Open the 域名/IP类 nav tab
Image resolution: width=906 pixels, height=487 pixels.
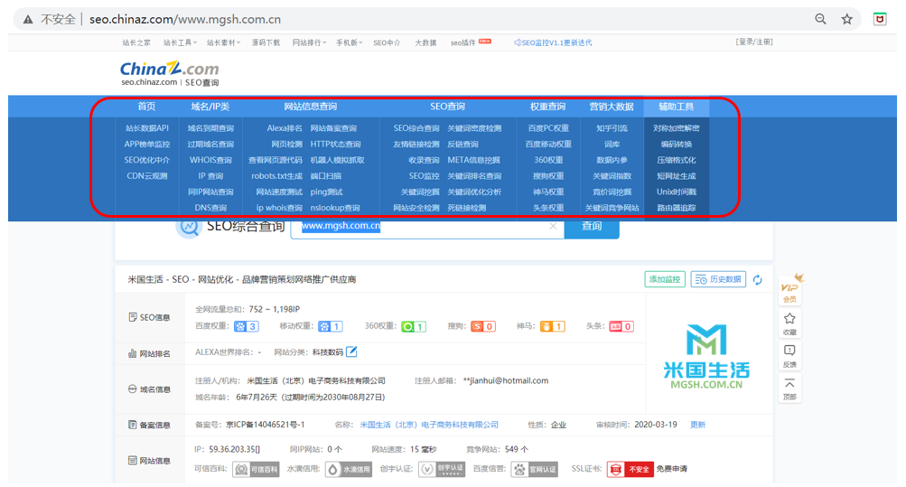210,107
